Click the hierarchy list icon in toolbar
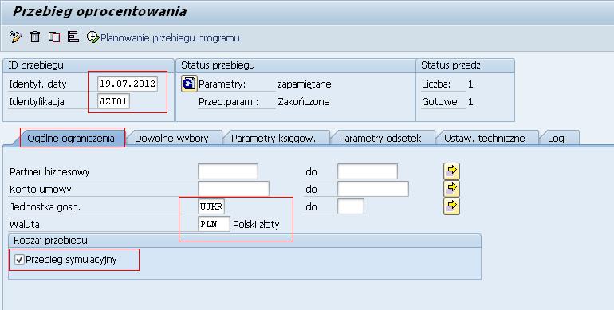614x310 pixels. coord(73,37)
